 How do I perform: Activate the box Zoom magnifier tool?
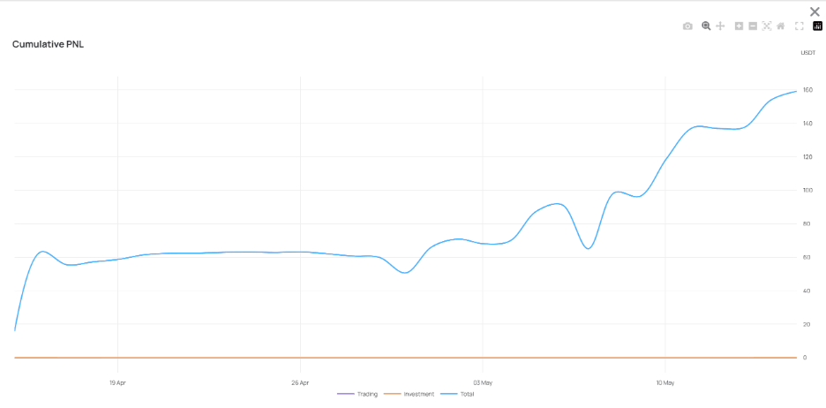pyautogui.click(x=706, y=26)
